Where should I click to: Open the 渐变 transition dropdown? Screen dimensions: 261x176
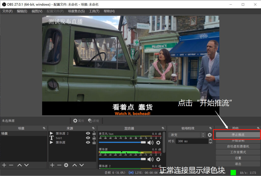[186, 135]
